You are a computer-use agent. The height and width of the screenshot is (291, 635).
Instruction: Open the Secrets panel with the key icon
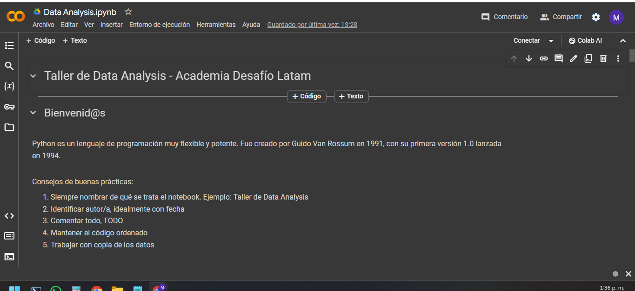click(x=9, y=107)
